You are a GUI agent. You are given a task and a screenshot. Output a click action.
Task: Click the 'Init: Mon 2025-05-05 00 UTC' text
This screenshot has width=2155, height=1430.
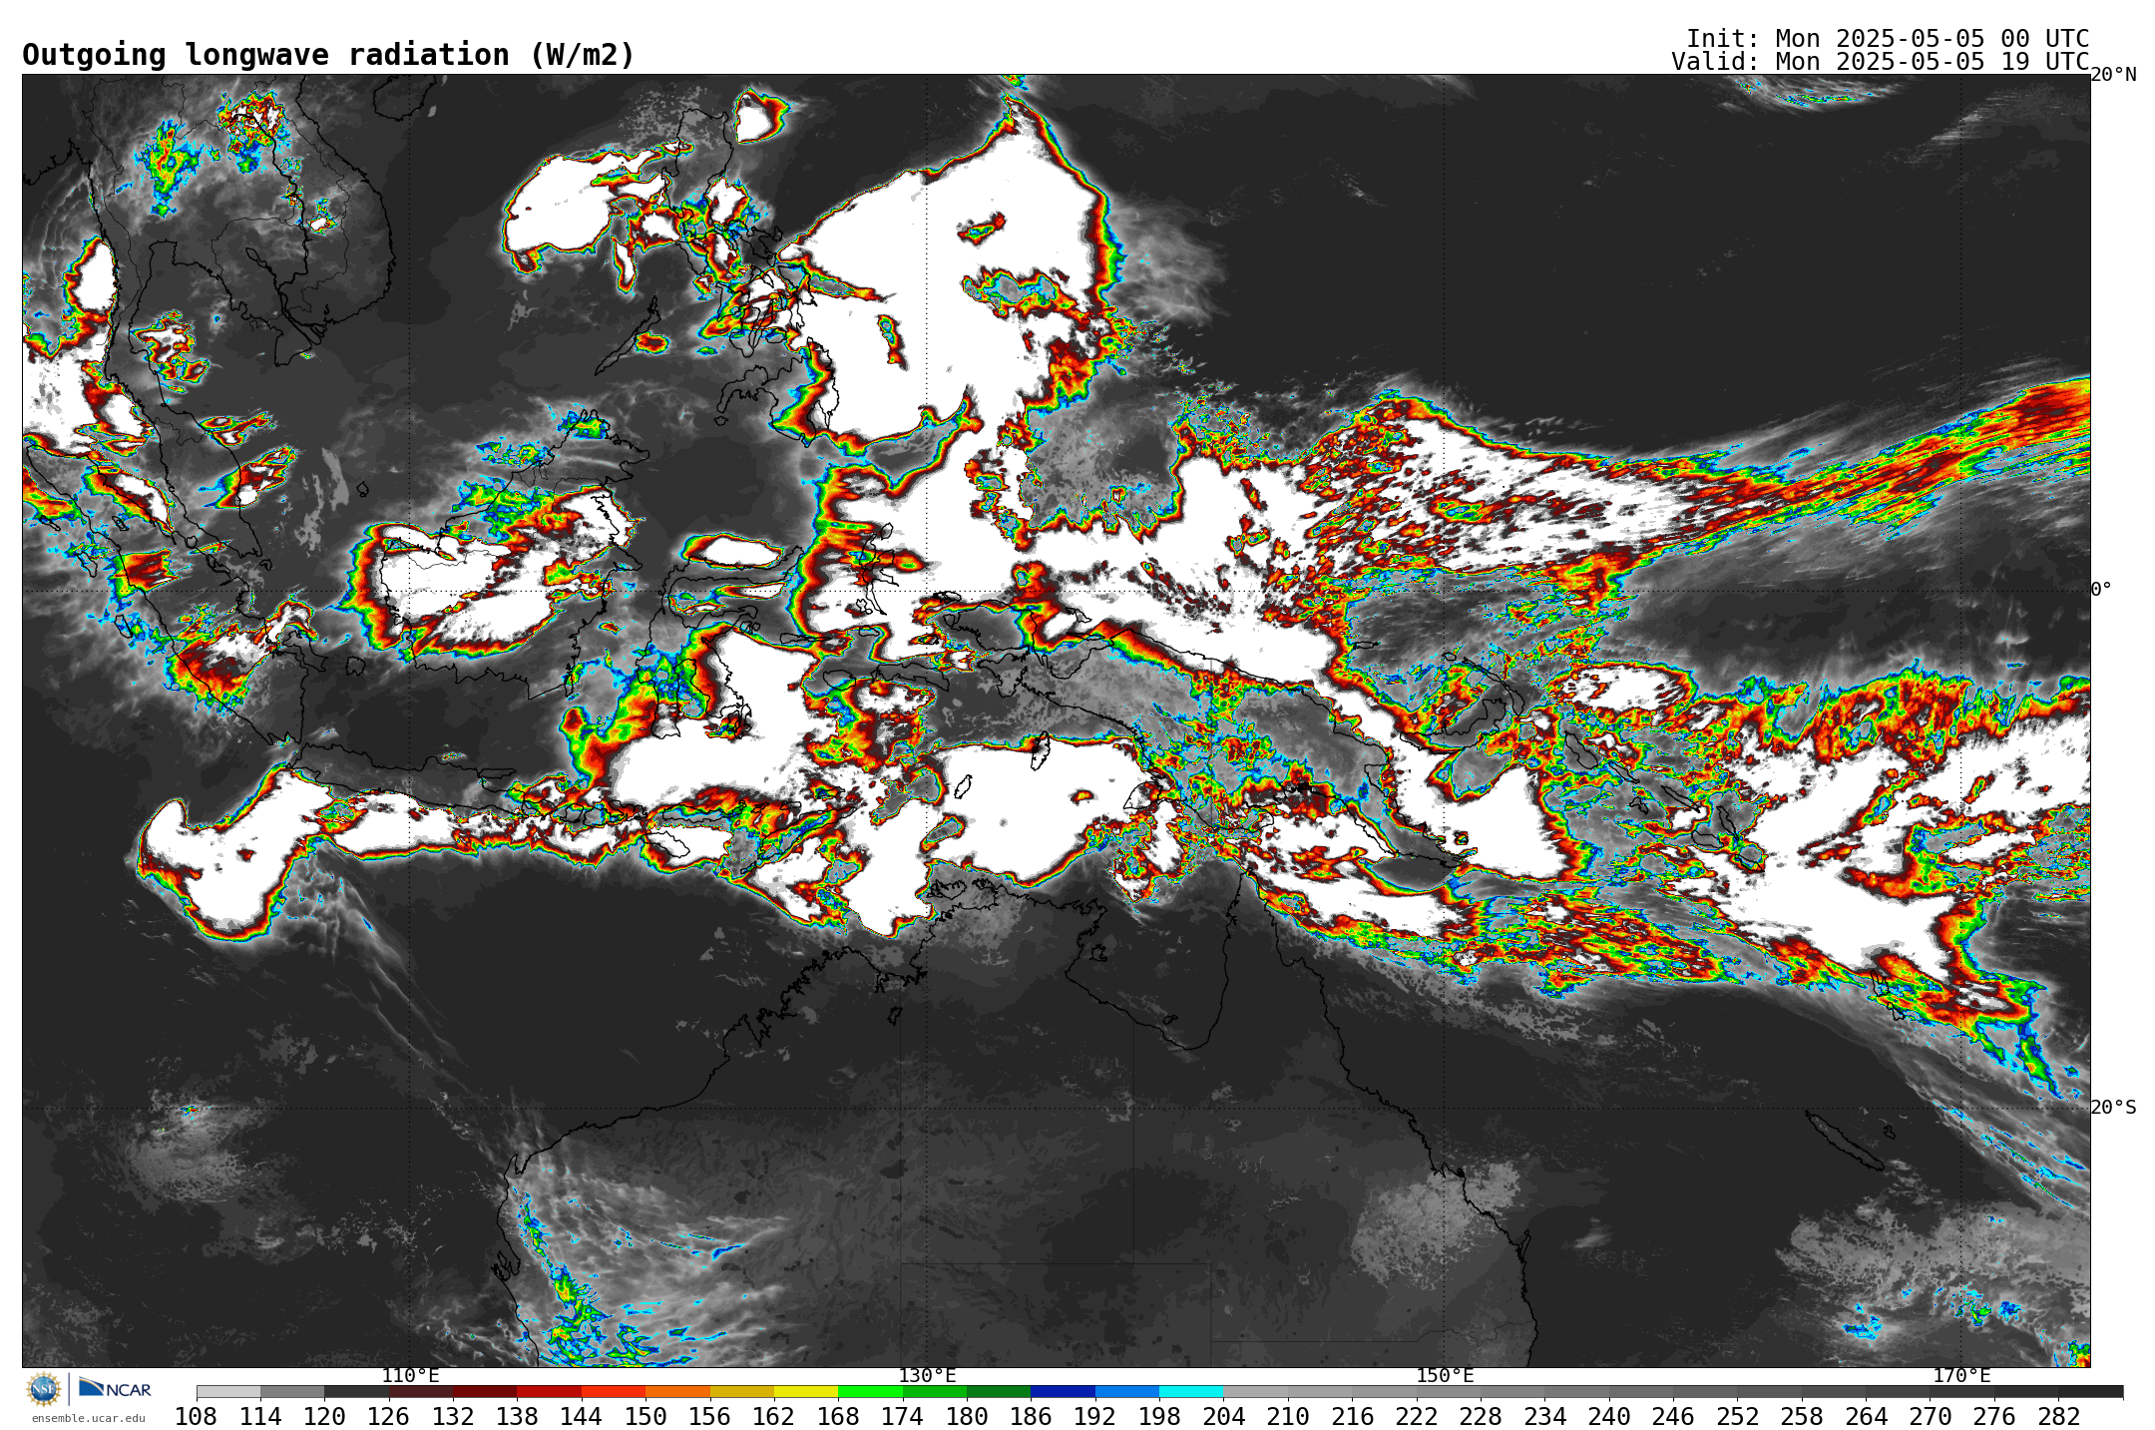[1888, 39]
